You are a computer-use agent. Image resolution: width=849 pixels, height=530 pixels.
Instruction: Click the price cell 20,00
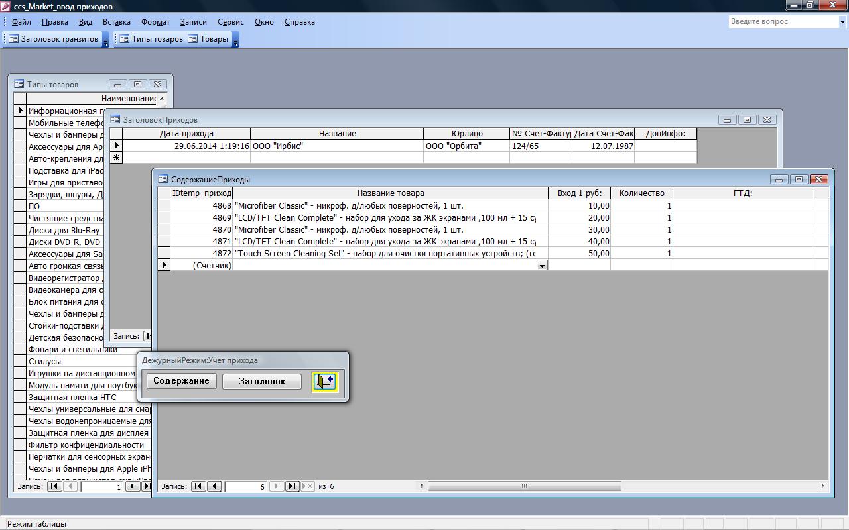[x=580, y=218]
